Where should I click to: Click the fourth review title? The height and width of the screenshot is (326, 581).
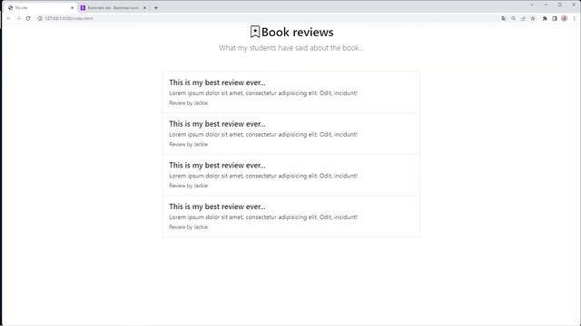[217, 206]
